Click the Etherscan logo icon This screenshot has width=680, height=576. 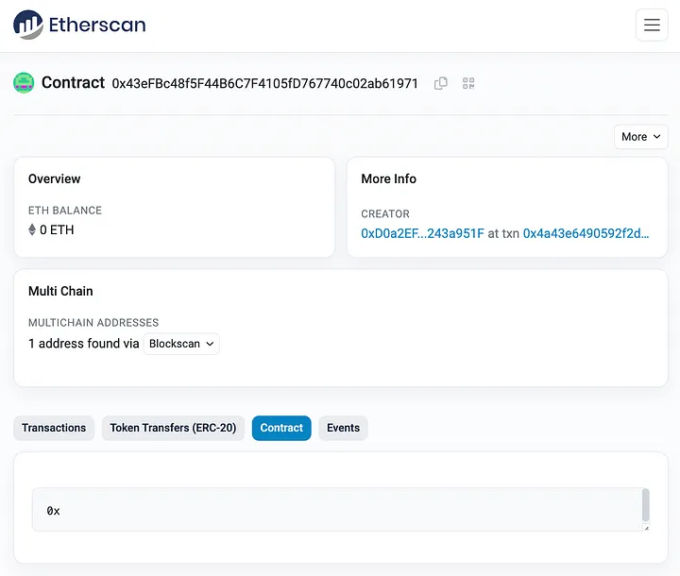(x=28, y=25)
